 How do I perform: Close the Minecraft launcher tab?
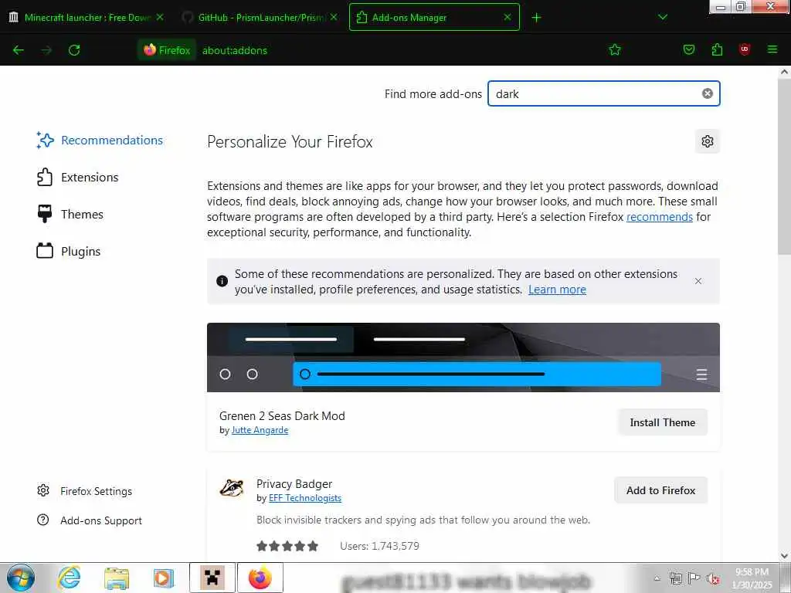pos(159,17)
